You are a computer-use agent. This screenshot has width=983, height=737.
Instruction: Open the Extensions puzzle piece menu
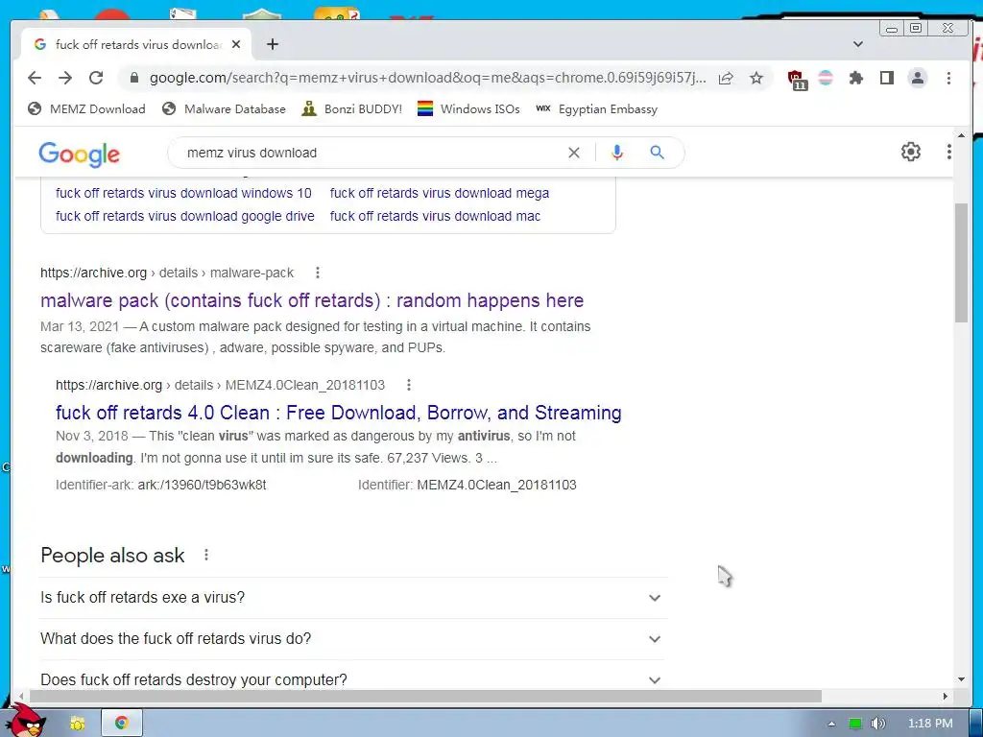(855, 78)
